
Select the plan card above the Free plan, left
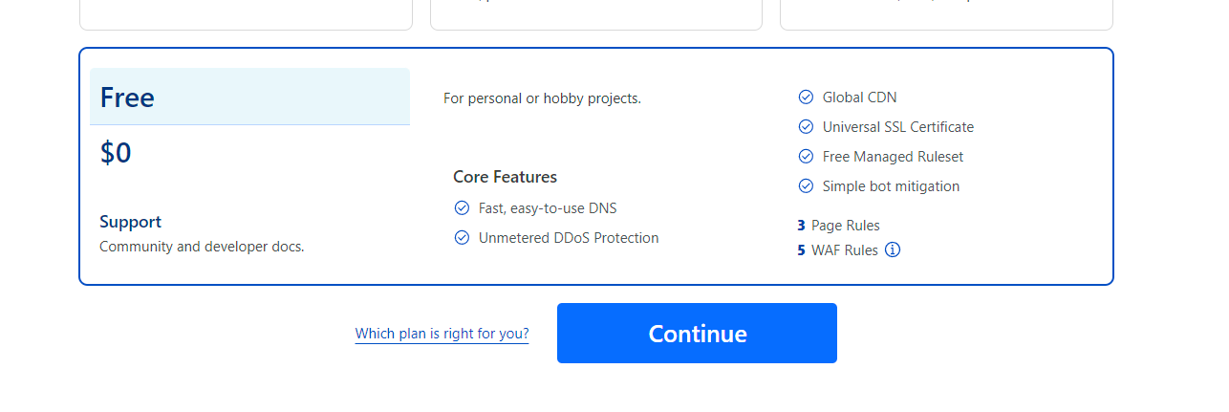pyautogui.click(x=246, y=14)
